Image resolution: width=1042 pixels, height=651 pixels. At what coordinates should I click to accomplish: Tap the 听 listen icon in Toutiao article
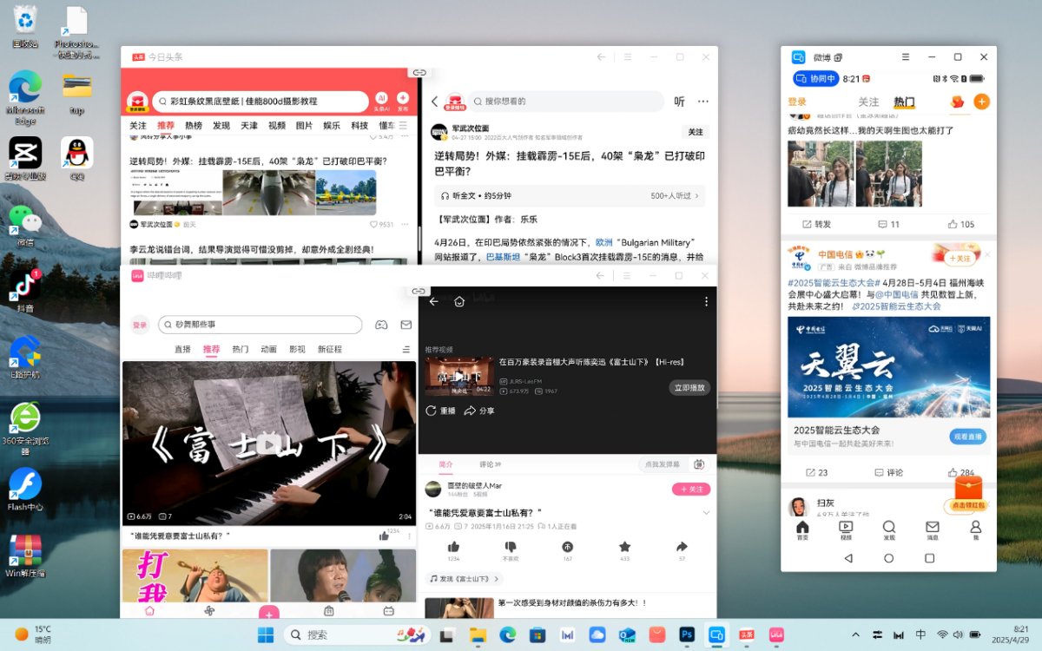point(680,102)
